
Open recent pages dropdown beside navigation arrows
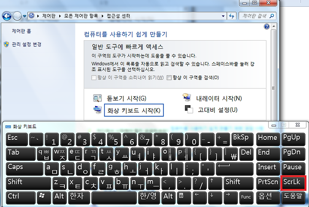point(24,16)
